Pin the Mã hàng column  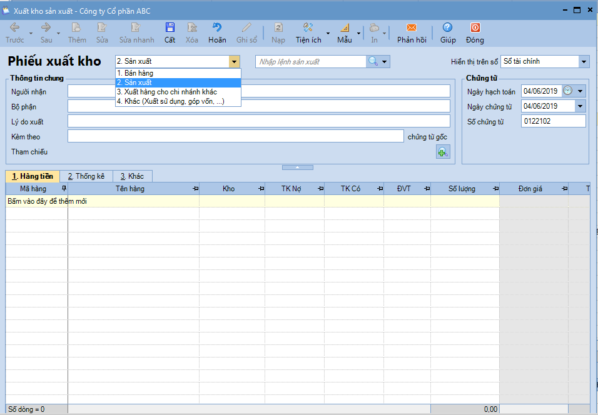point(63,189)
